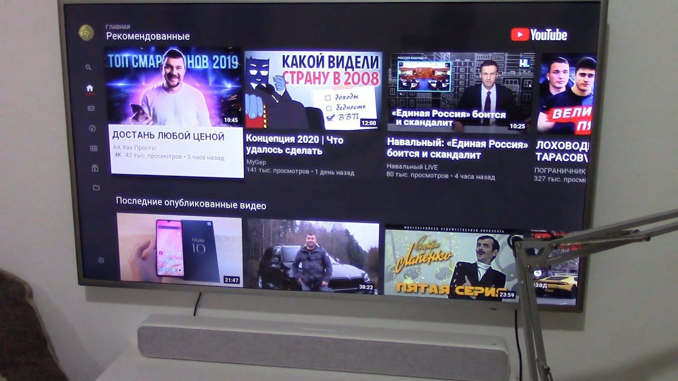
Task: Play the man with black car thumbnail
Action: [313, 256]
